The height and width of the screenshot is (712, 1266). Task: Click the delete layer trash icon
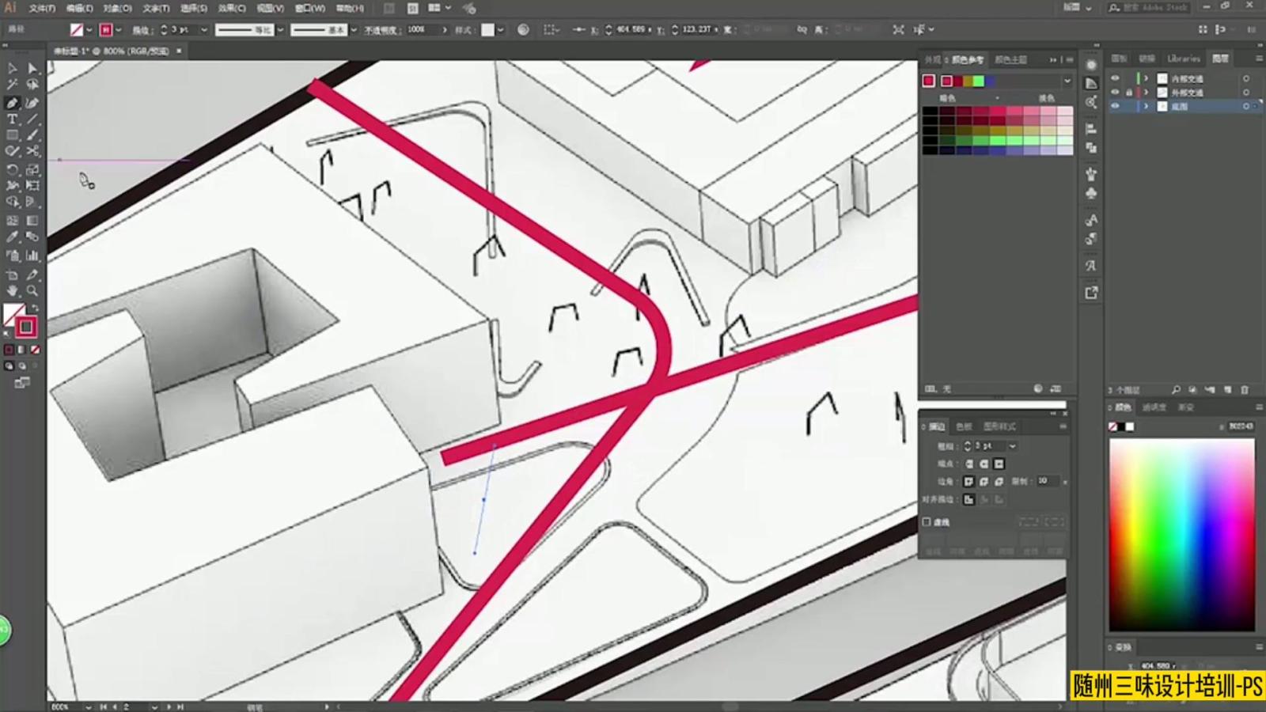tap(1245, 390)
